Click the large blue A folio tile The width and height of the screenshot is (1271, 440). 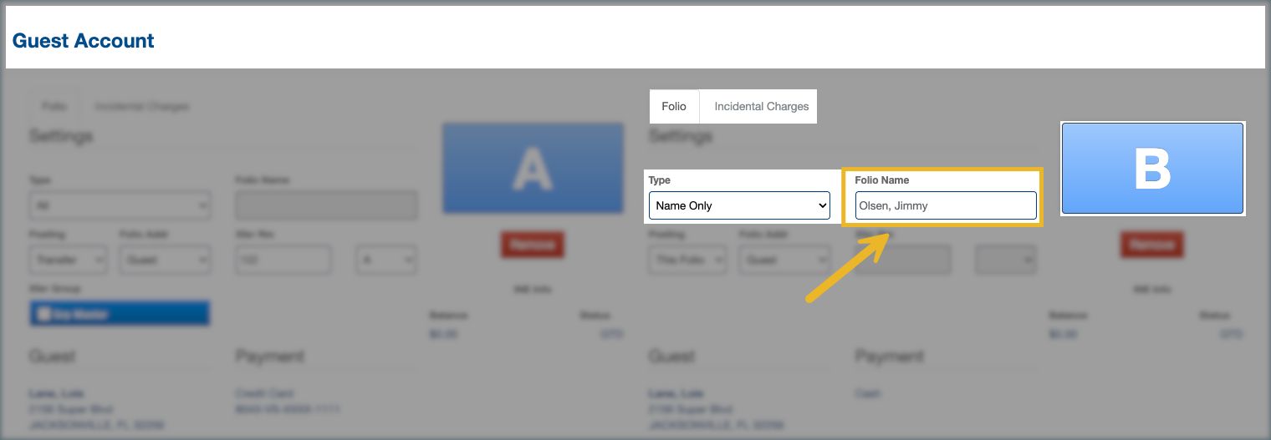pyautogui.click(x=533, y=169)
